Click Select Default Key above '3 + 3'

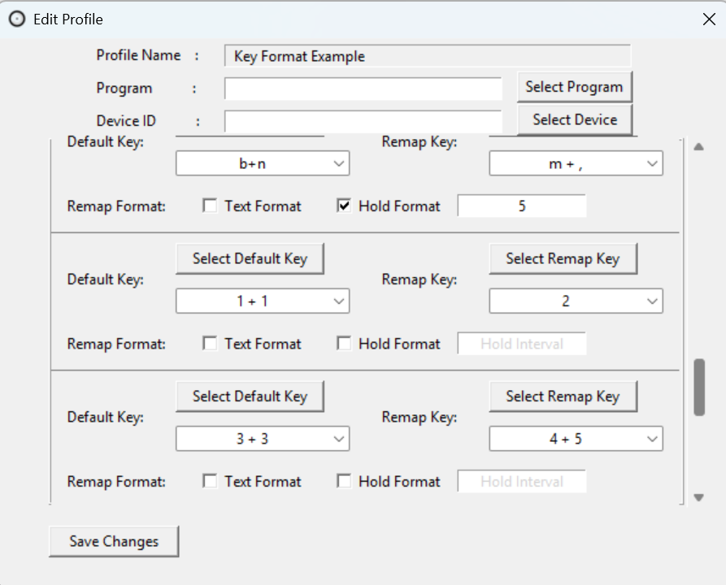pos(250,396)
